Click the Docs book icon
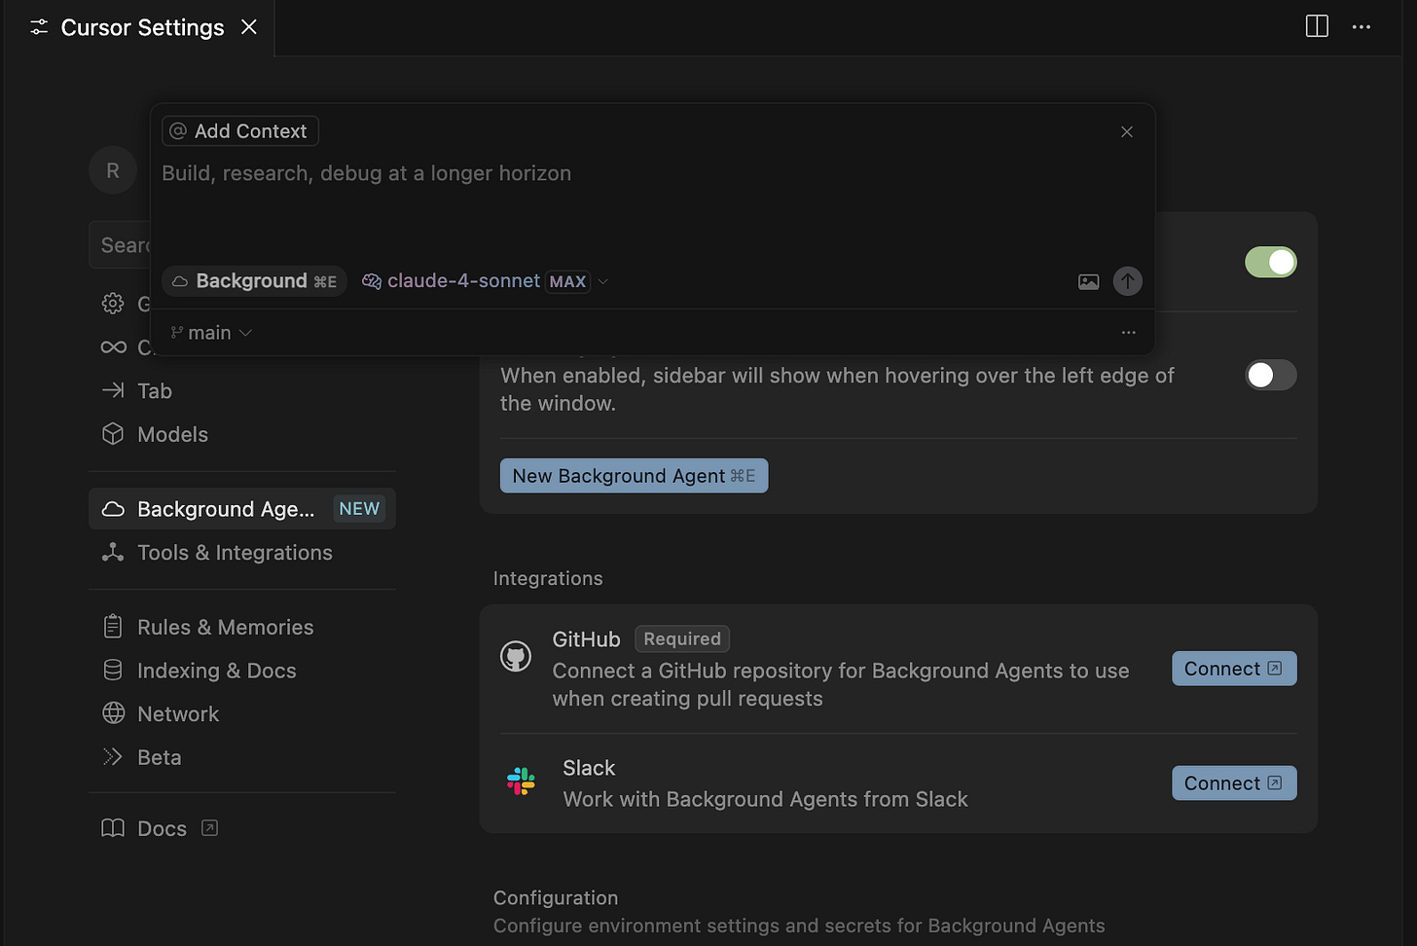This screenshot has height=946, width=1417. [x=113, y=827]
